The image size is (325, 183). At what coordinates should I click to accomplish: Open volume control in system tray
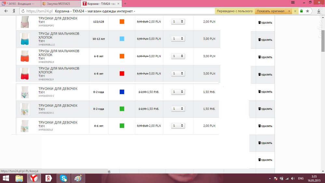pos(293,178)
